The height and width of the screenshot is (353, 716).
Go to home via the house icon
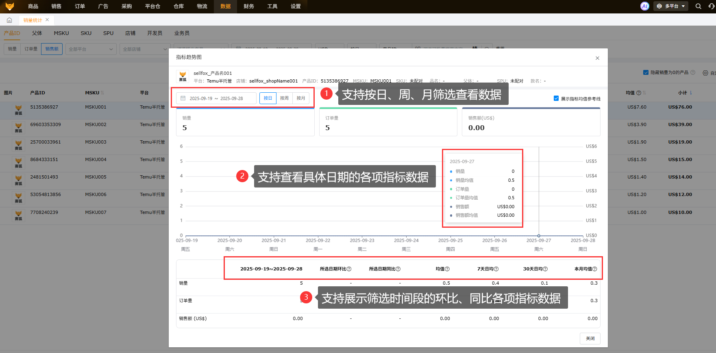[9, 20]
